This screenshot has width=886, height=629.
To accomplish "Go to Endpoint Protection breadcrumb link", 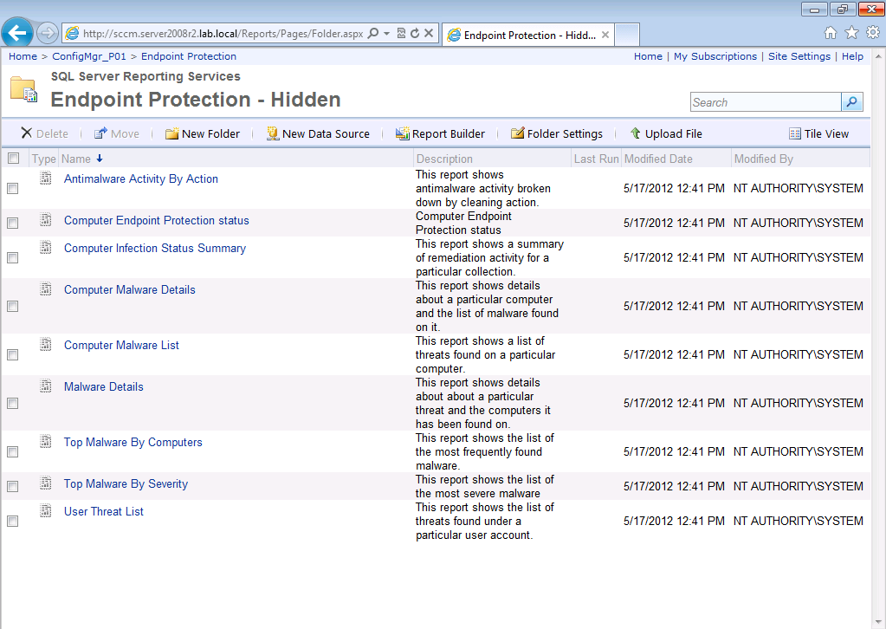I will (x=189, y=56).
